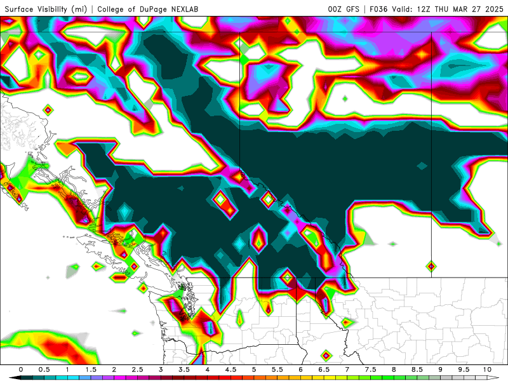Screen dimensions: 508x381
Task: Click the 'College of DuPage NEXLAB' label
Action: pyautogui.click(x=148, y=10)
